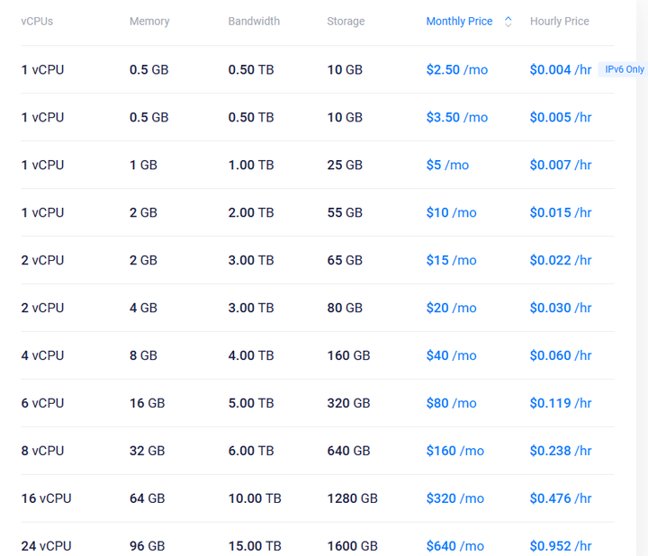Sort by the Hourly Price column header

pyautogui.click(x=560, y=22)
